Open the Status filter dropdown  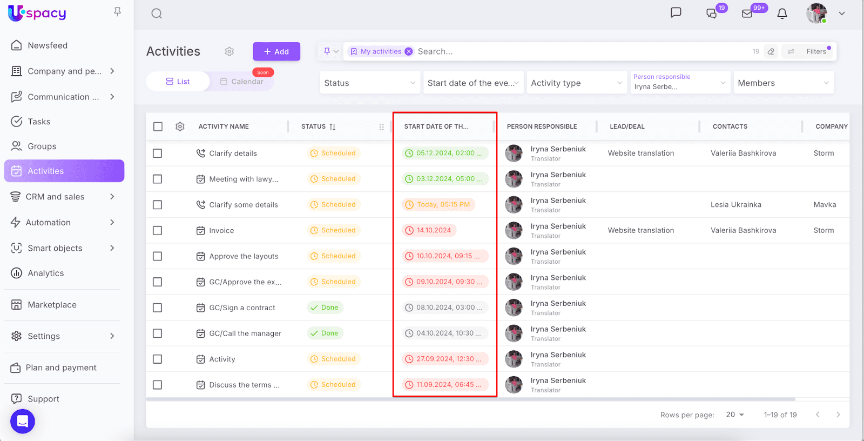click(370, 83)
